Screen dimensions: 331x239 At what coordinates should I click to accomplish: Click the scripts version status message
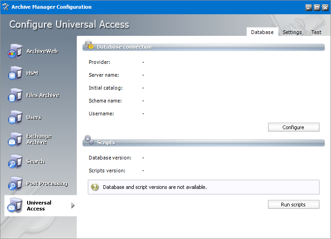pos(155,187)
